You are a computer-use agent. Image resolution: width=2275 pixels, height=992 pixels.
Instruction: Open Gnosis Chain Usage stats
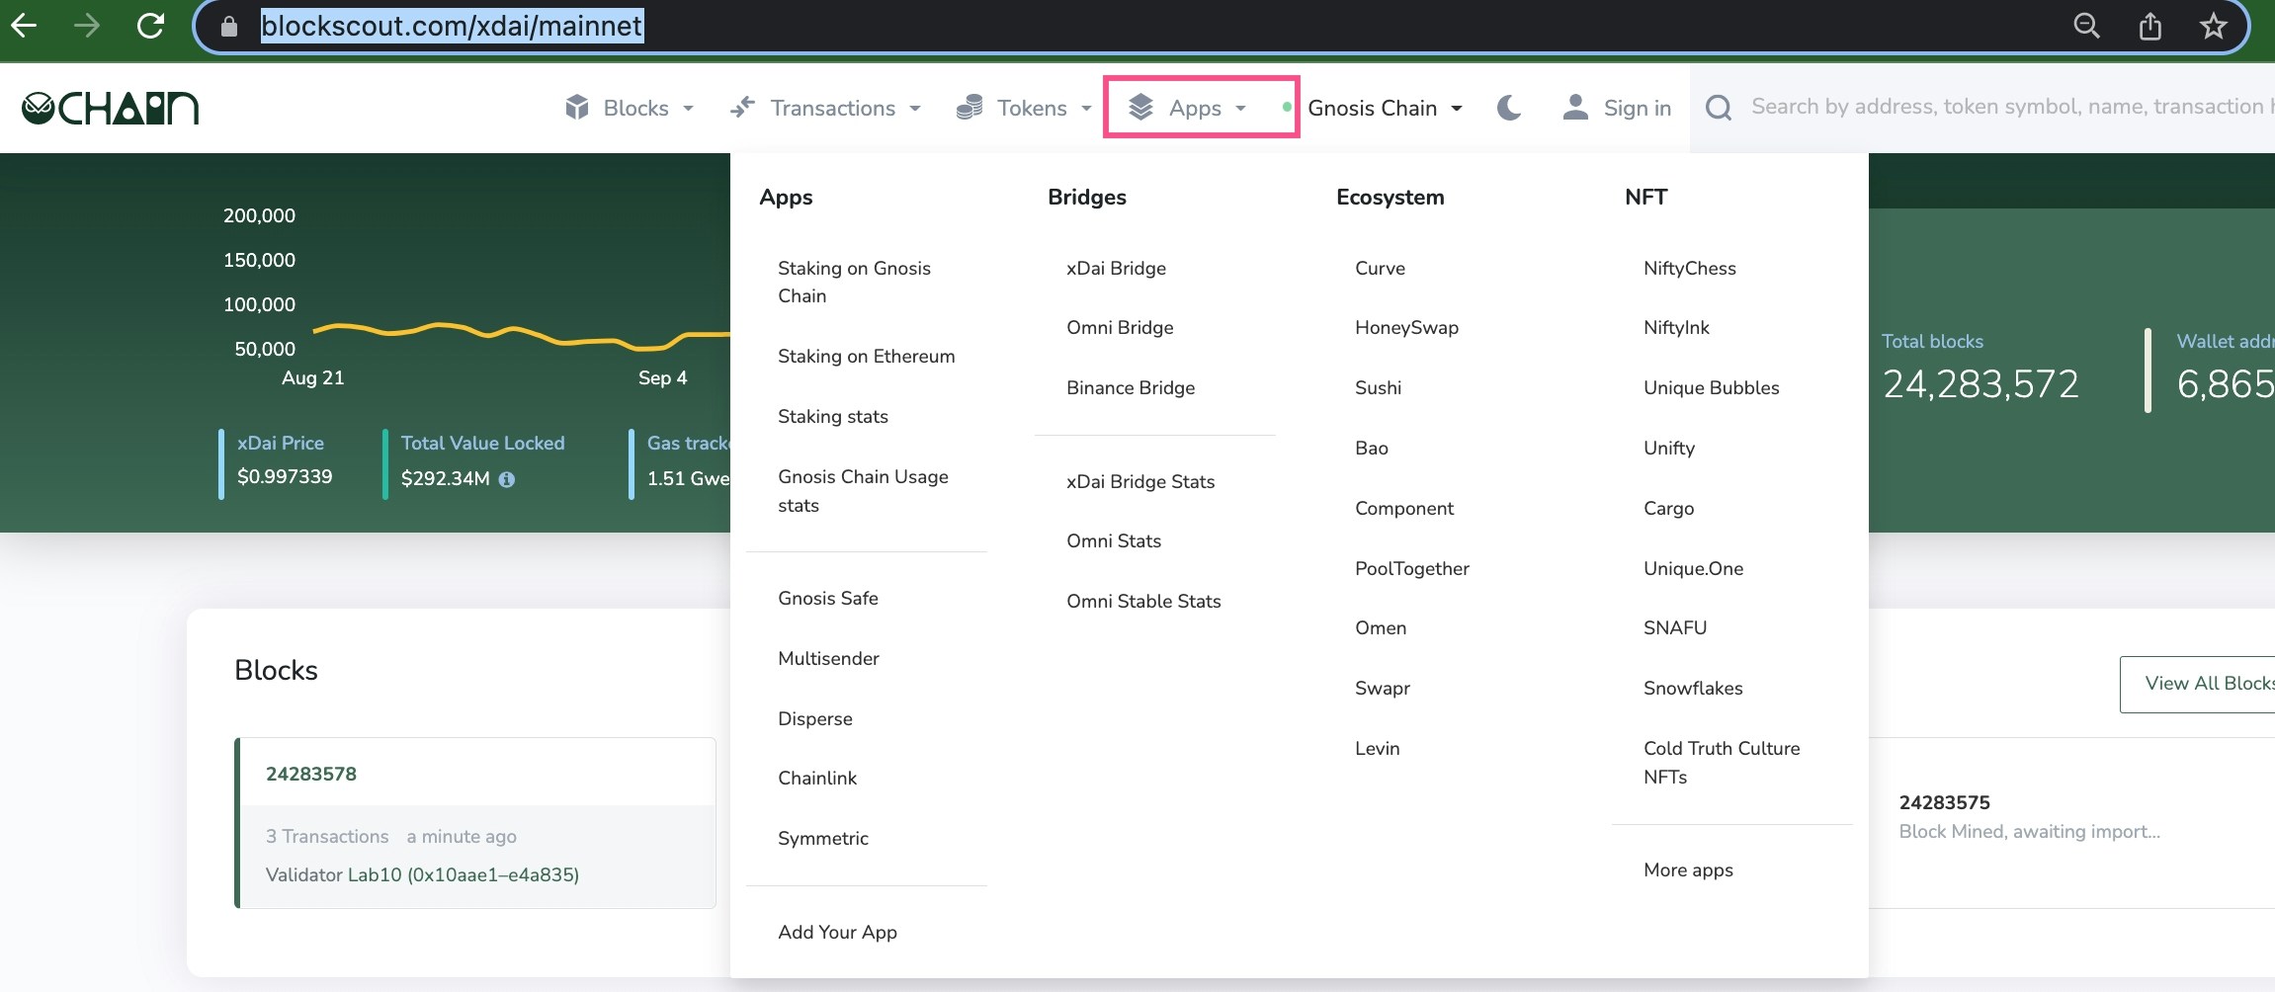(863, 490)
